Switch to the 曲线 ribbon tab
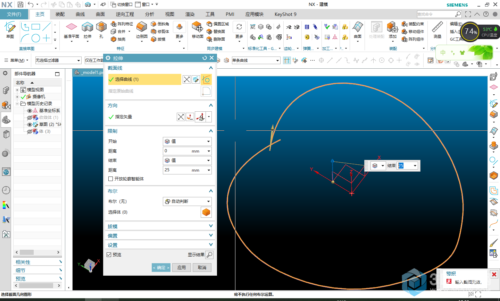Viewport: 500px width, 301px height. [80, 14]
